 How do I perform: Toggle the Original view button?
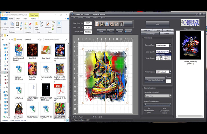click(128, 31)
